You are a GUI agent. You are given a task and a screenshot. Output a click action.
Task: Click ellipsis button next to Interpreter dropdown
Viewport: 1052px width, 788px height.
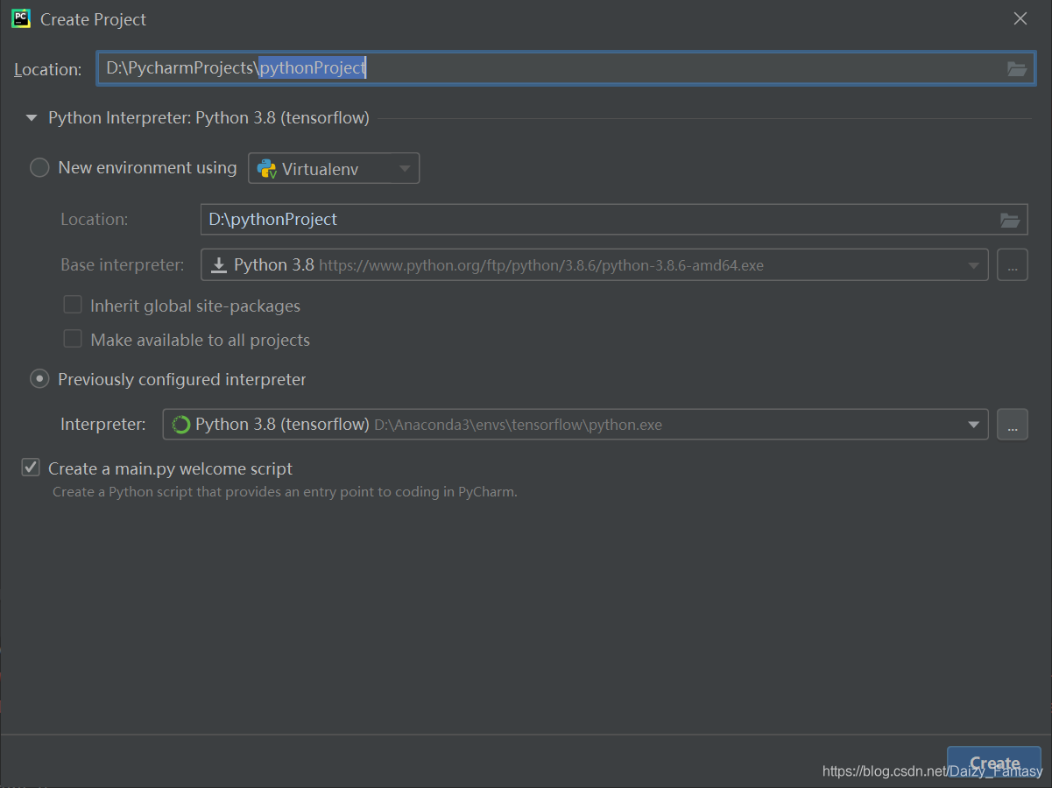tap(1012, 425)
